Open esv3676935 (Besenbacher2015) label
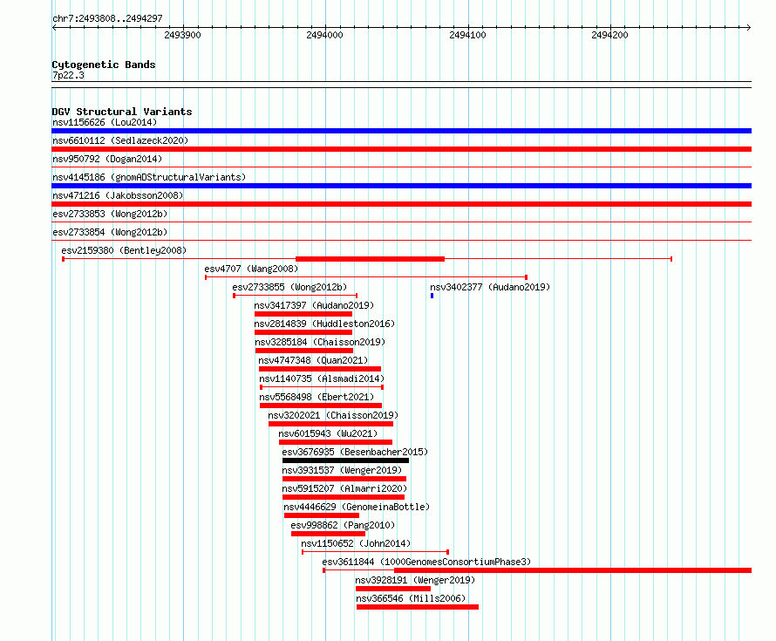The image size is (776, 641). coord(355,452)
